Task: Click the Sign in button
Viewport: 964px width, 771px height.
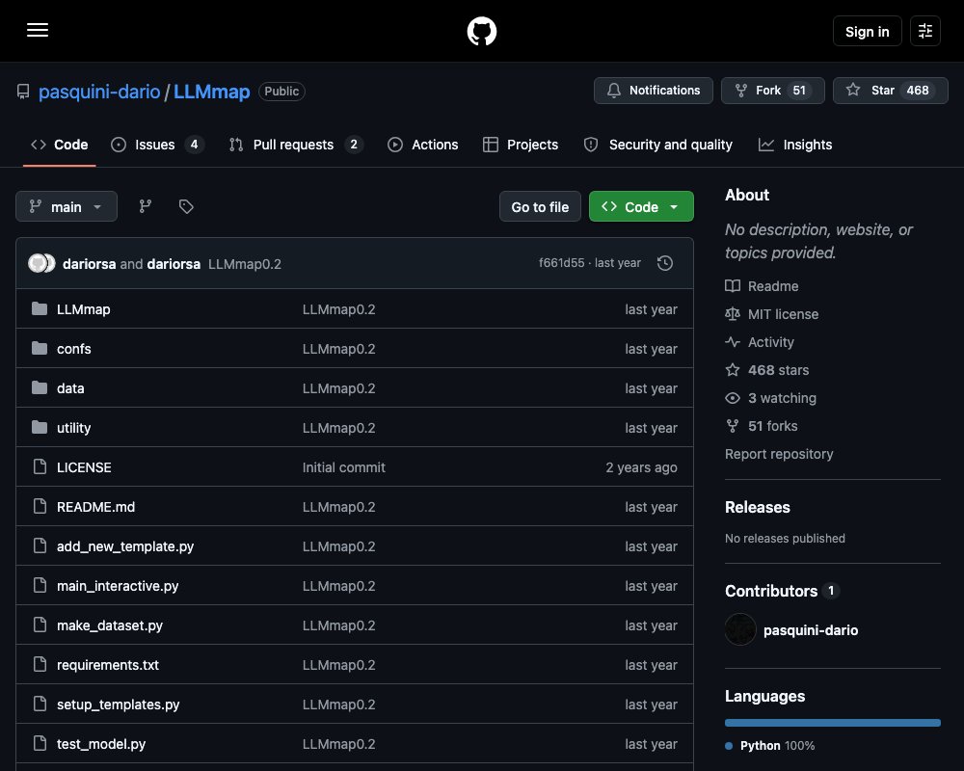Action: click(867, 32)
